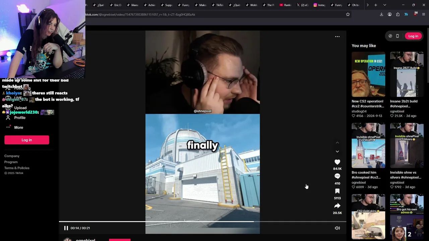
Task: Open Insane 2b2t build video thumbnail
Action: pyautogui.click(x=407, y=74)
